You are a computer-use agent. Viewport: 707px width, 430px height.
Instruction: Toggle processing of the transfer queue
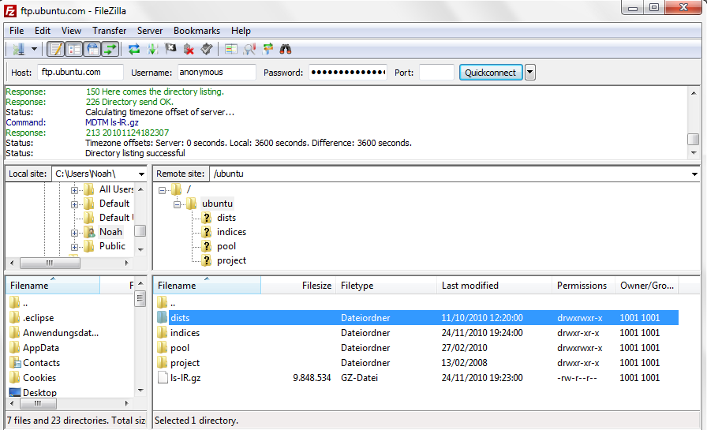click(x=152, y=49)
